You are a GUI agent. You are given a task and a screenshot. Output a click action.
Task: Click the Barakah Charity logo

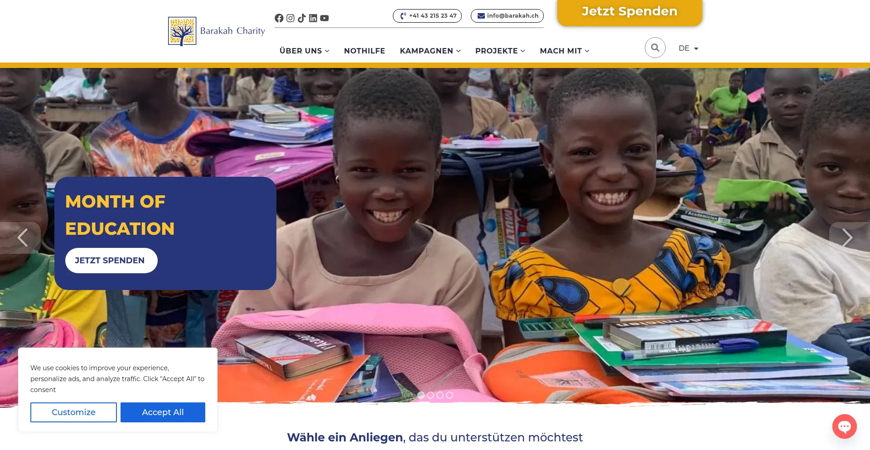pos(217,31)
